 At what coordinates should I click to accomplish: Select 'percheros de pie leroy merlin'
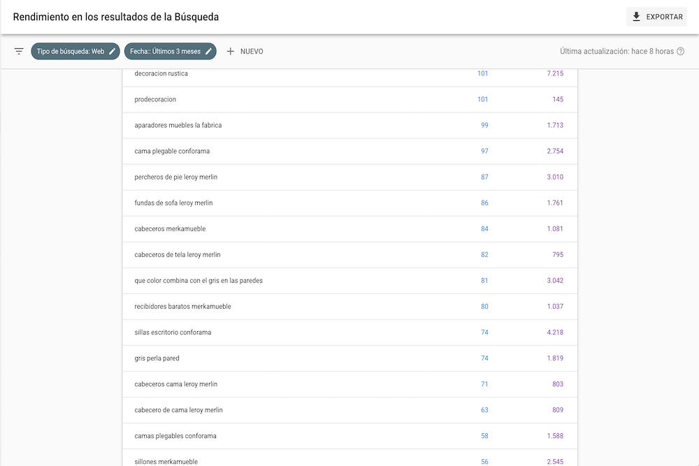[x=177, y=177]
